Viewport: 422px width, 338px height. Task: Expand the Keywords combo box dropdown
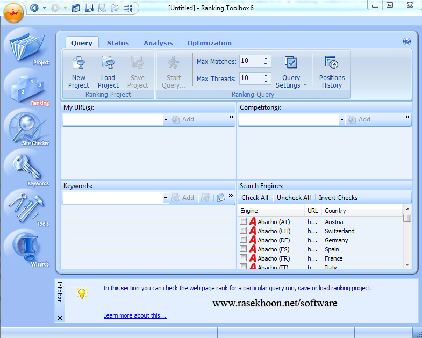click(x=166, y=198)
